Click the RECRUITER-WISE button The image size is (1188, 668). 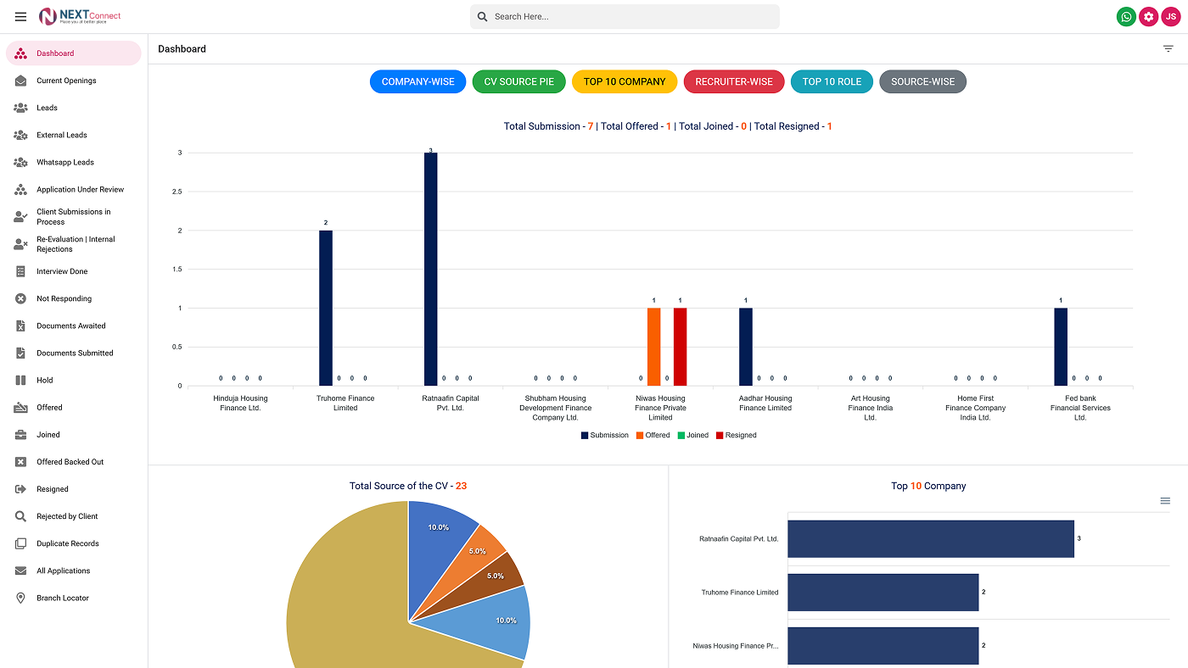click(734, 81)
